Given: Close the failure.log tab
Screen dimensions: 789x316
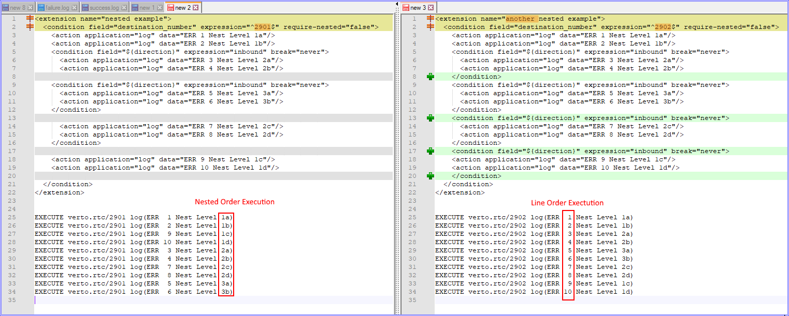Looking at the screenshot, I should [75, 8].
